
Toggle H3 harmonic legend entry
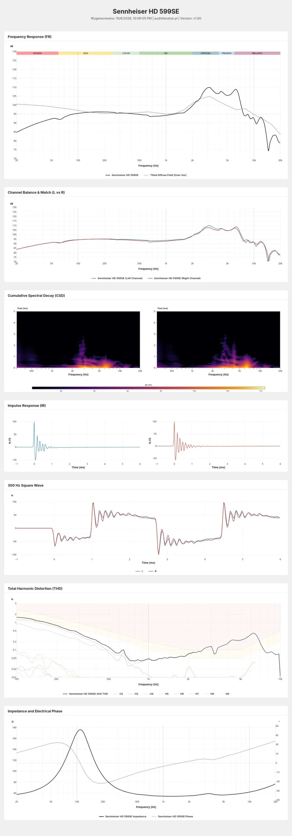pyautogui.click(x=133, y=694)
